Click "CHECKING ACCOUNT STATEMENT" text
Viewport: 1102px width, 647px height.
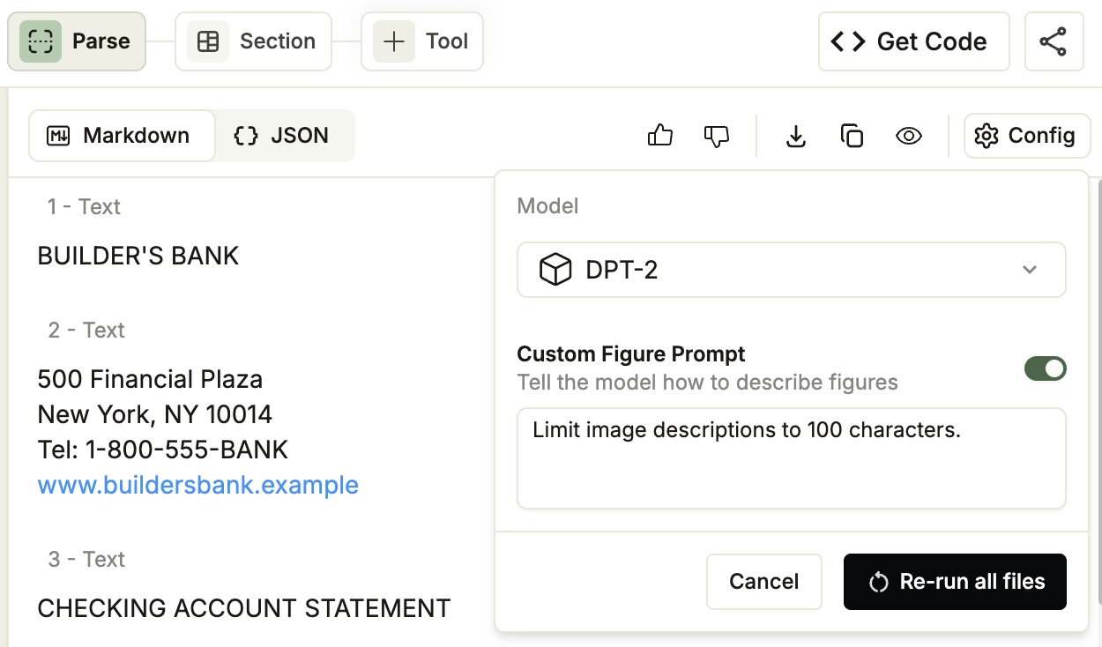coord(244,608)
